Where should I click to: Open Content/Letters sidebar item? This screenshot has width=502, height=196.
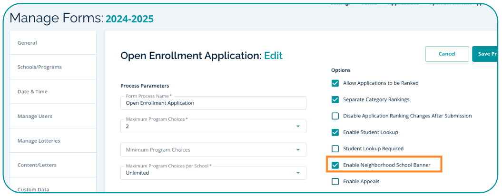click(53, 165)
